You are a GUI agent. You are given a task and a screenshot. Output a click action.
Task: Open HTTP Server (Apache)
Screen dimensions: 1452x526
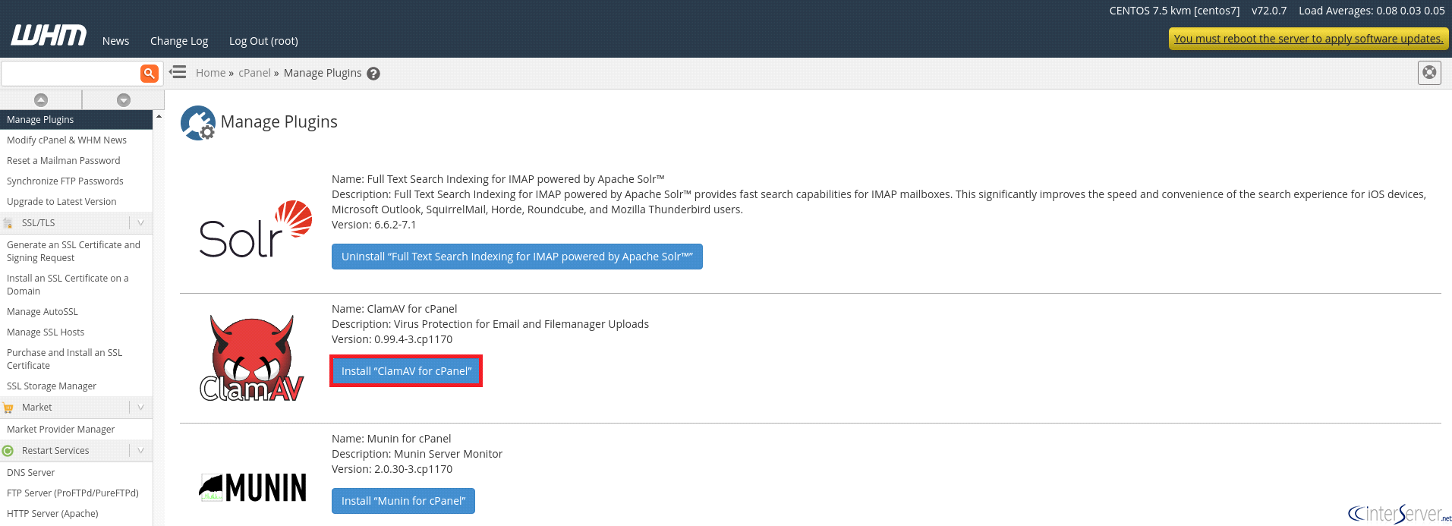tap(52, 514)
